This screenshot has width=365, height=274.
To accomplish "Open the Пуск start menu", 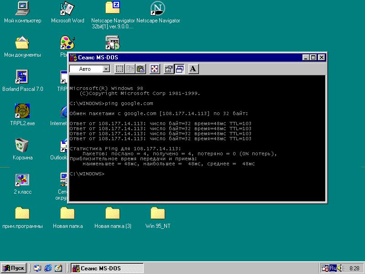I will coord(14,268).
